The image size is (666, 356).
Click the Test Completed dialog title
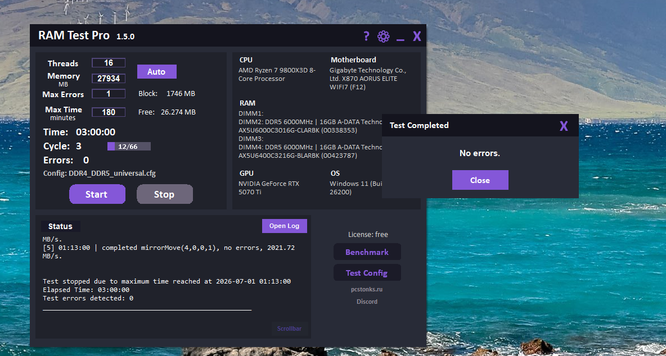(x=419, y=125)
